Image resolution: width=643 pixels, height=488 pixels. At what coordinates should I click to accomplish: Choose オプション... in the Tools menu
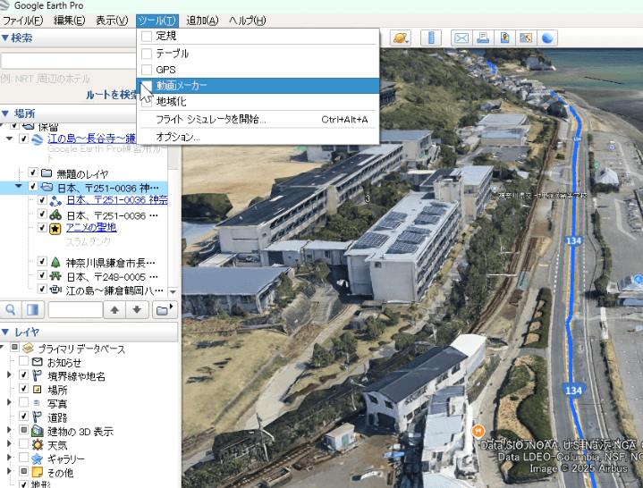click(178, 137)
